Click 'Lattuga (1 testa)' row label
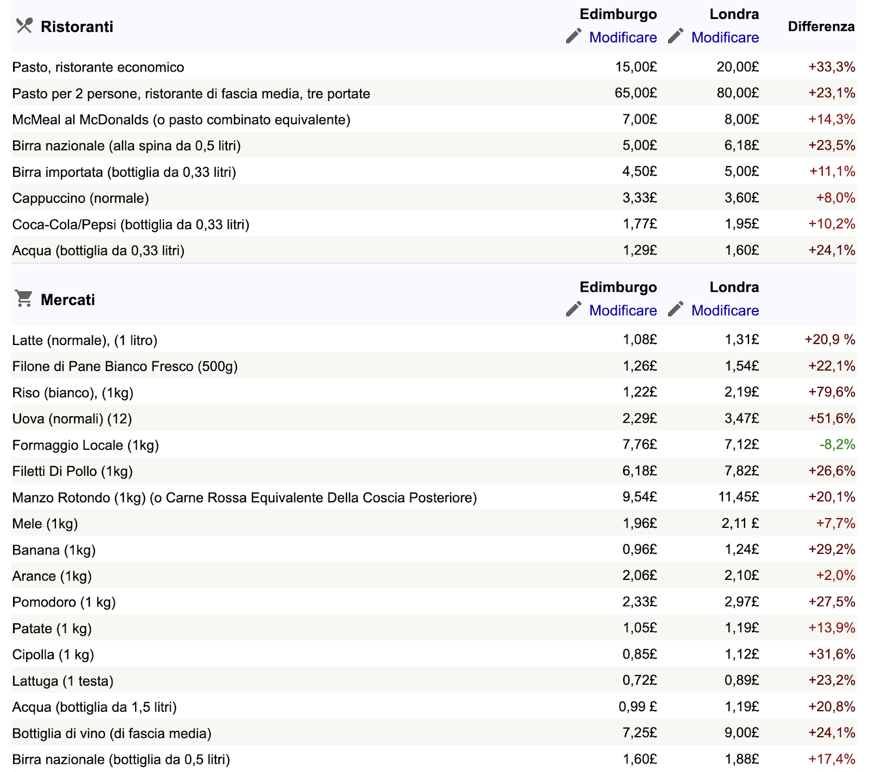 (x=63, y=681)
